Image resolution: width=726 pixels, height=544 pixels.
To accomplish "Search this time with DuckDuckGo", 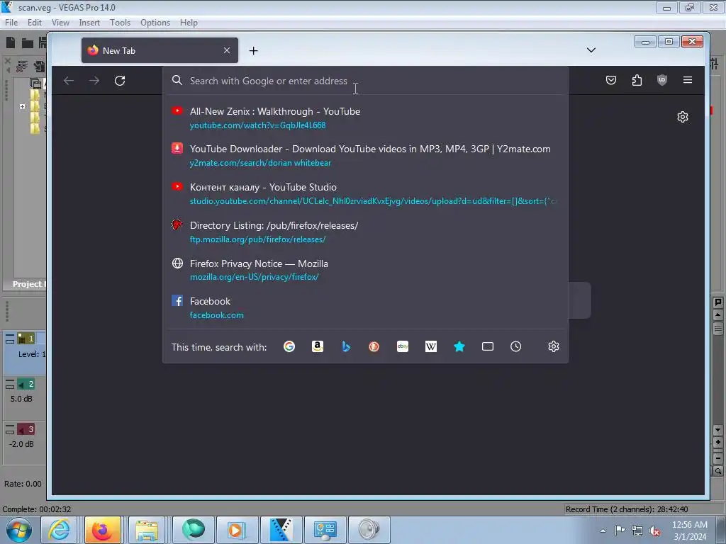I will click(x=374, y=346).
